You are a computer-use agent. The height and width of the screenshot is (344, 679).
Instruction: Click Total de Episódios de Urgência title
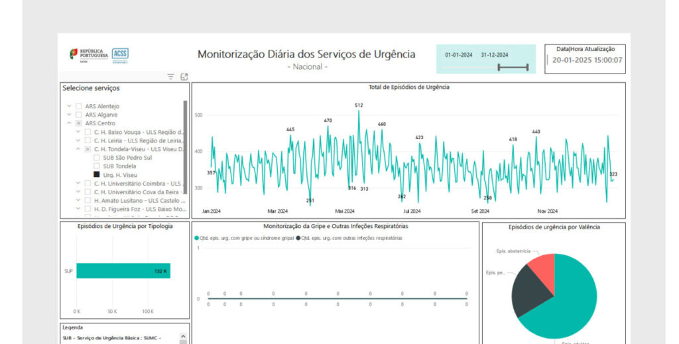pyautogui.click(x=408, y=87)
